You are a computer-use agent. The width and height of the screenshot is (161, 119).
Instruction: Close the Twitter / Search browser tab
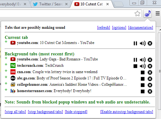[x=66, y=4]
